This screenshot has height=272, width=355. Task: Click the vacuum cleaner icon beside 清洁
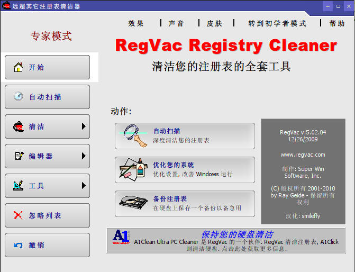coord(19,126)
